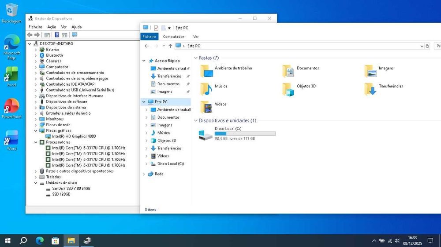Viewport: 441px width, 247px height.
Task: Collapse the Processadores node
Action: pyautogui.click(x=36, y=142)
